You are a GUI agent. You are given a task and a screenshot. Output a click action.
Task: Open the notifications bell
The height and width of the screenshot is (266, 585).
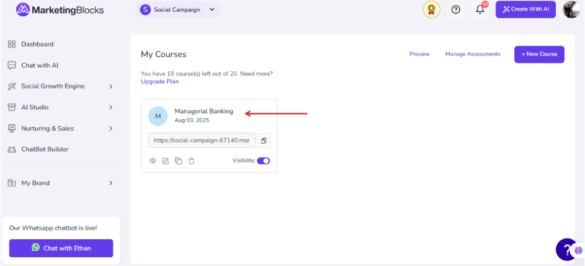pos(480,10)
